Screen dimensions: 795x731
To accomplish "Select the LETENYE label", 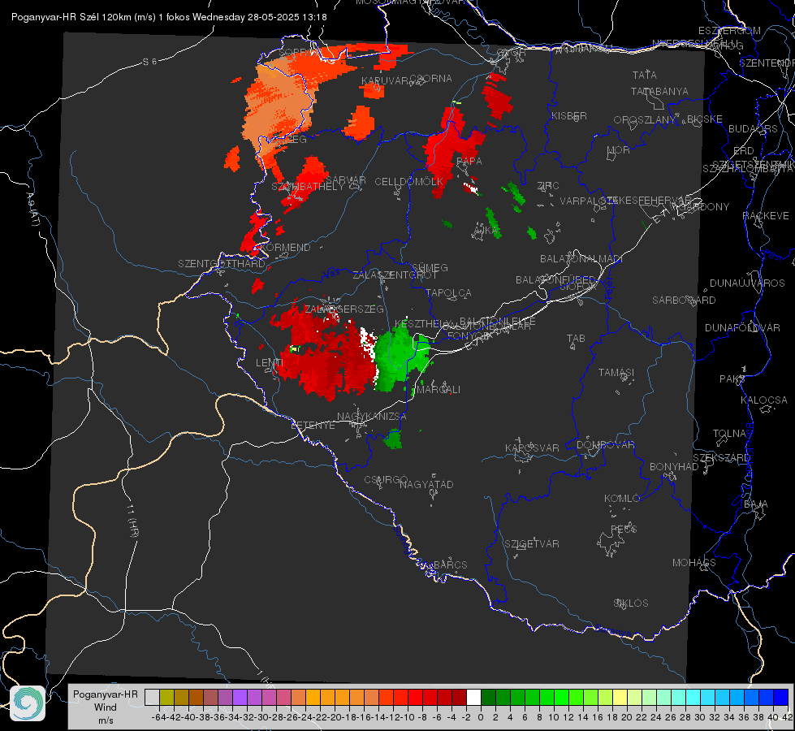I will [x=313, y=425].
